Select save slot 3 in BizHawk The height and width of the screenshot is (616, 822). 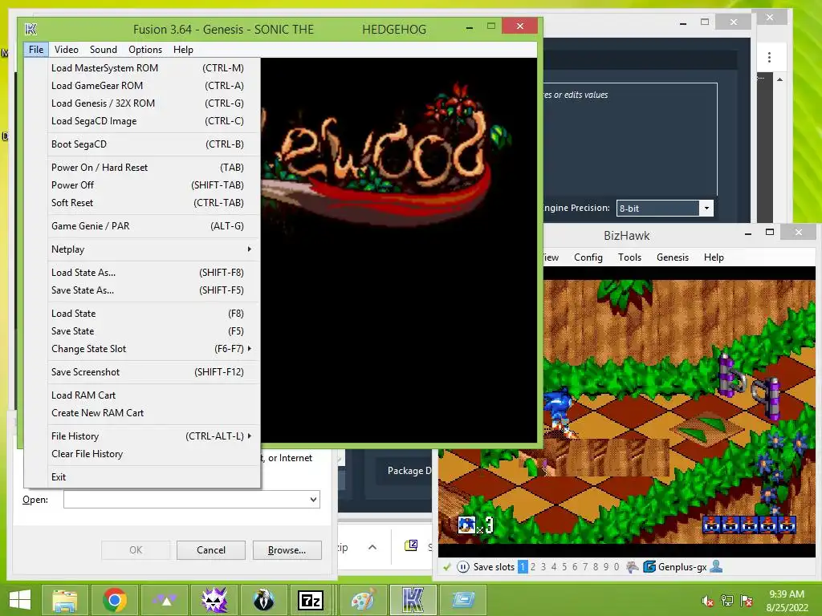pyautogui.click(x=543, y=567)
